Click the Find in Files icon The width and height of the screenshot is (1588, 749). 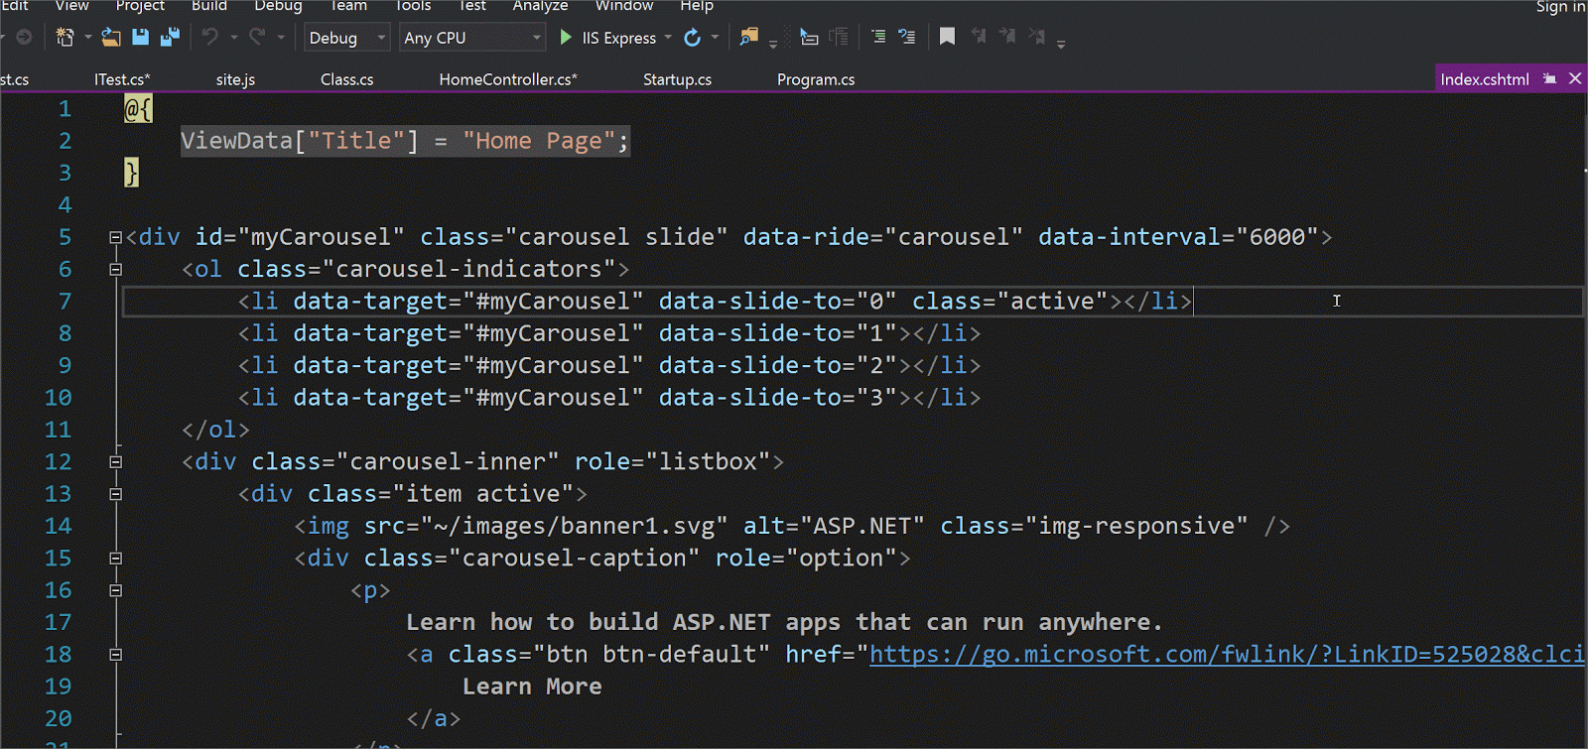[x=748, y=37]
